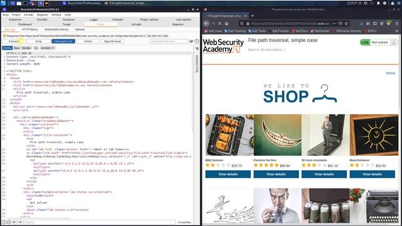Switch to the Sequencer tab
The width and height of the screenshot is (402, 226).
15,19
